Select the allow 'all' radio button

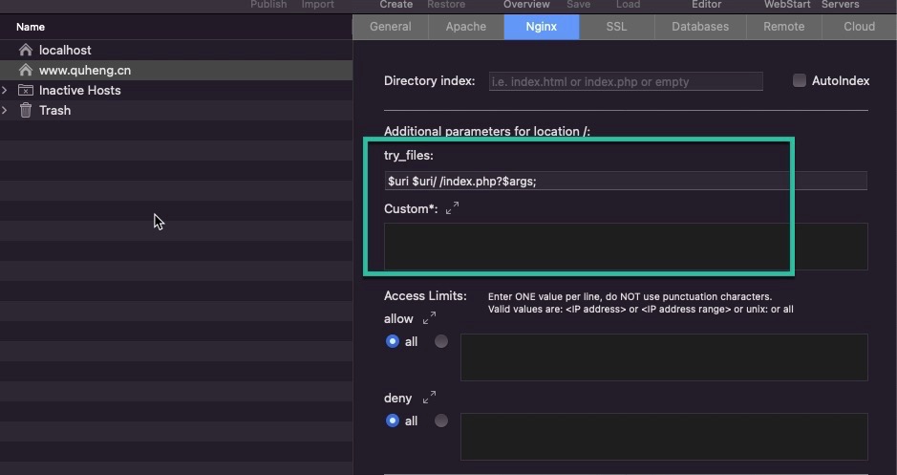click(x=392, y=341)
